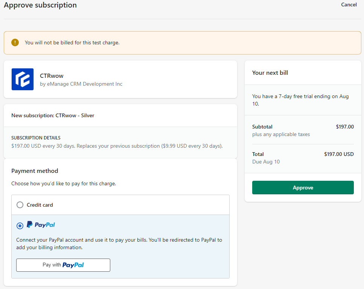This screenshot has height=289, width=364.
Task: Click the SUBSCRIPTION DETAILS label
Action: (x=36, y=138)
